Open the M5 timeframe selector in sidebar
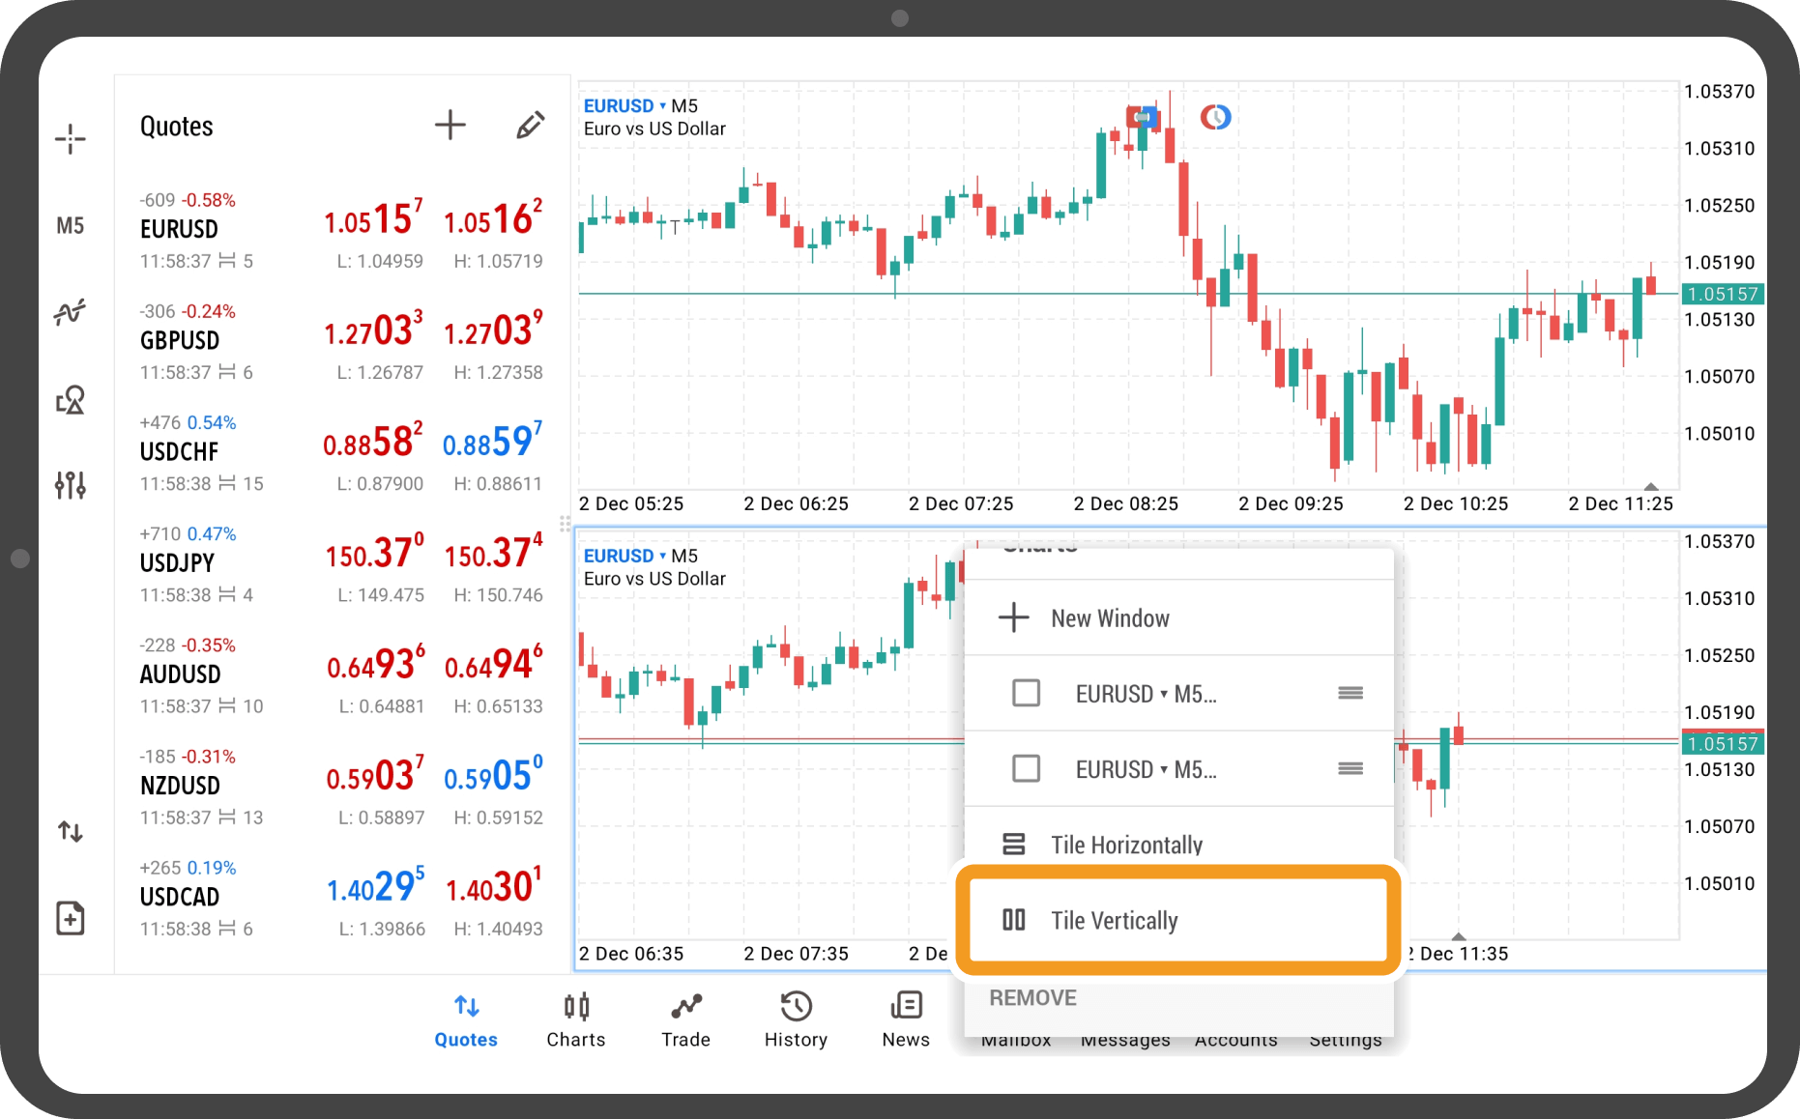Image resolution: width=1800 pixels, height=1119 pixels. coord(70,226)
